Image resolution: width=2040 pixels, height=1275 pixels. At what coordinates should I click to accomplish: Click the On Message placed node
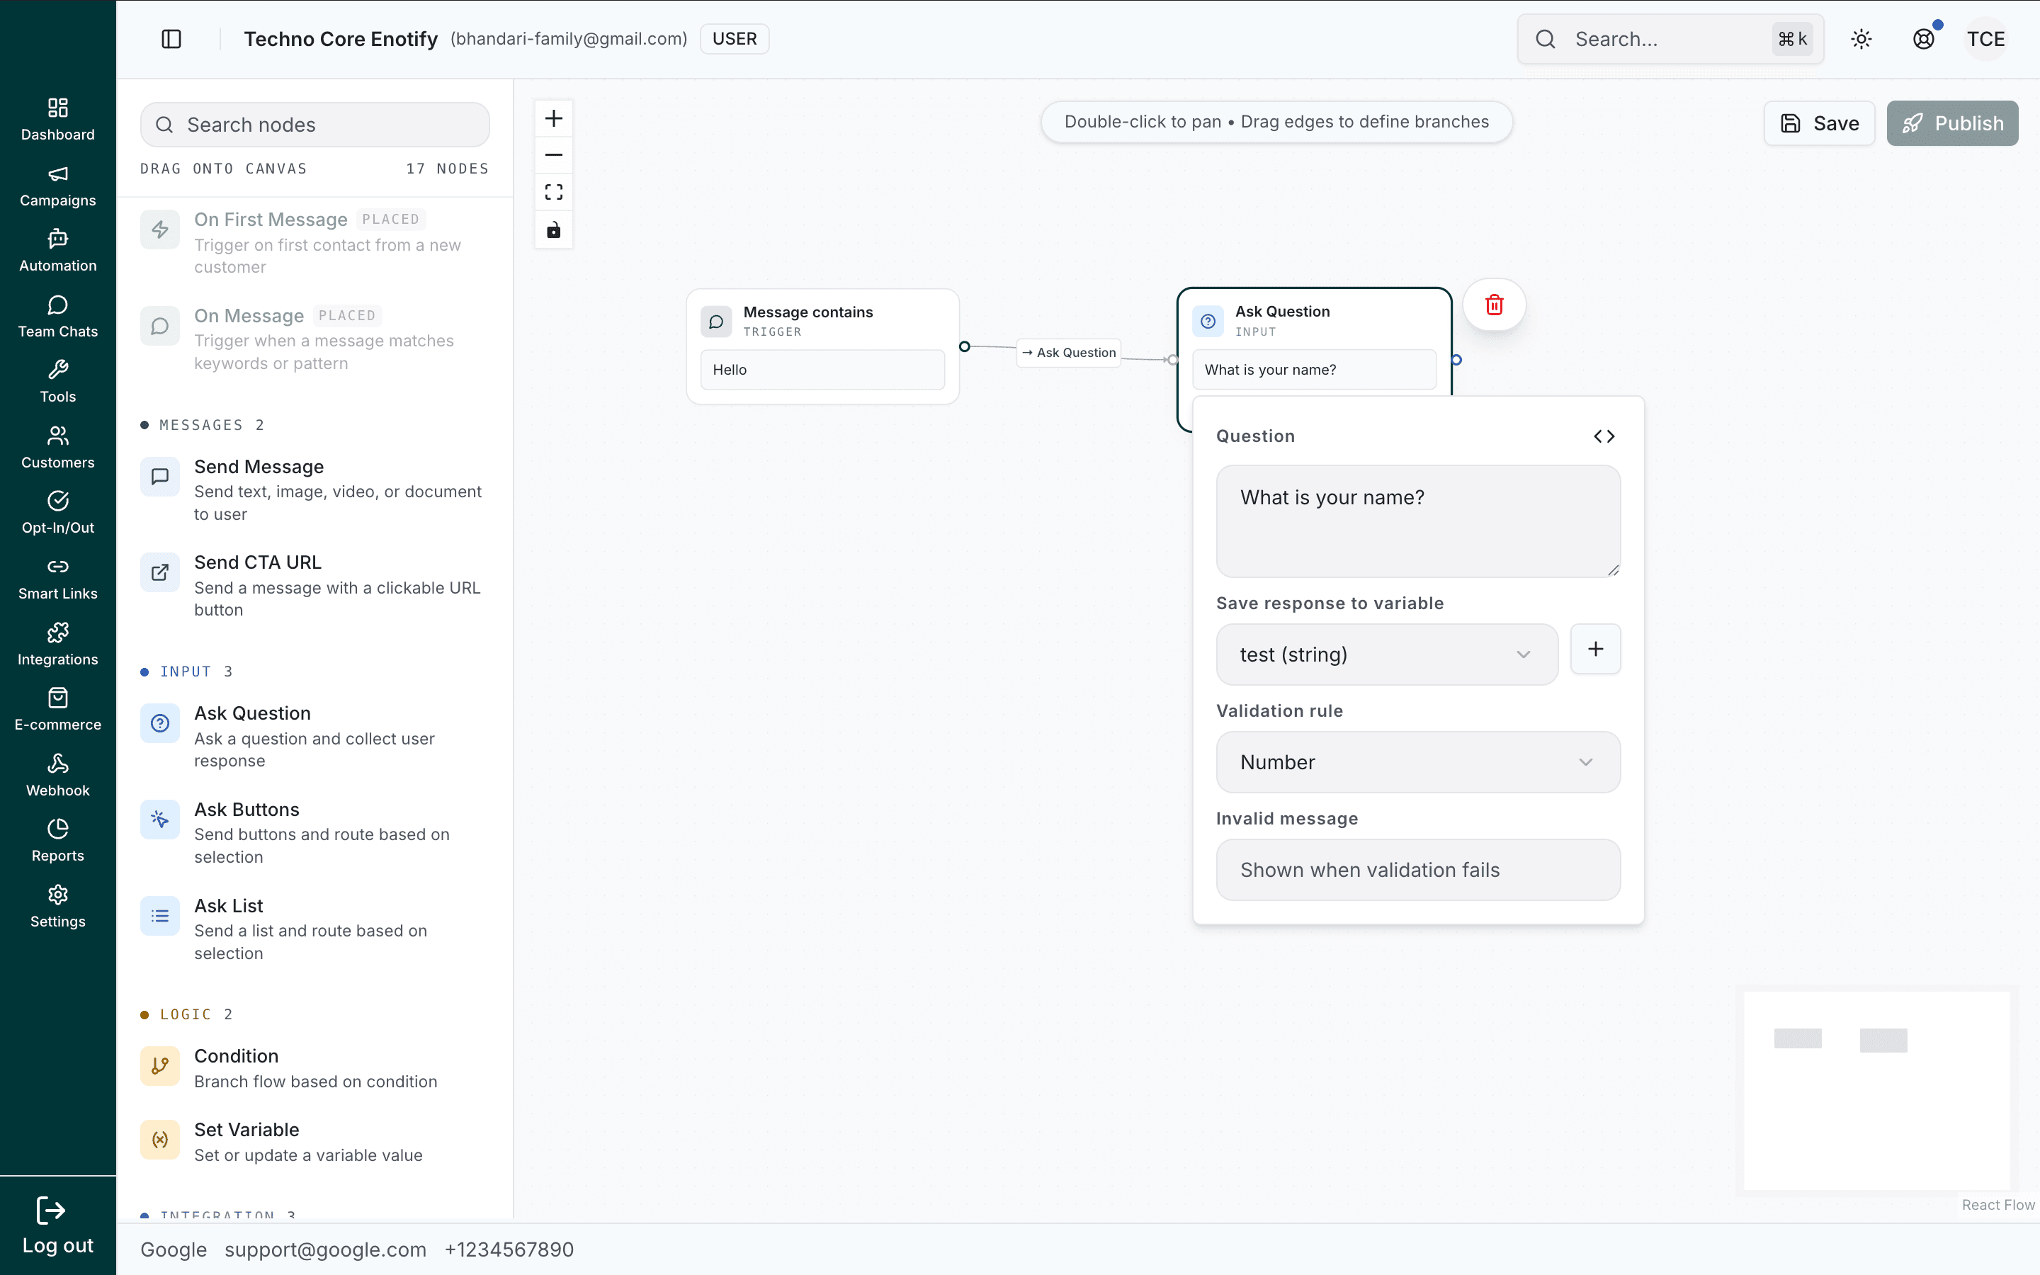click(x=314, y=339)
